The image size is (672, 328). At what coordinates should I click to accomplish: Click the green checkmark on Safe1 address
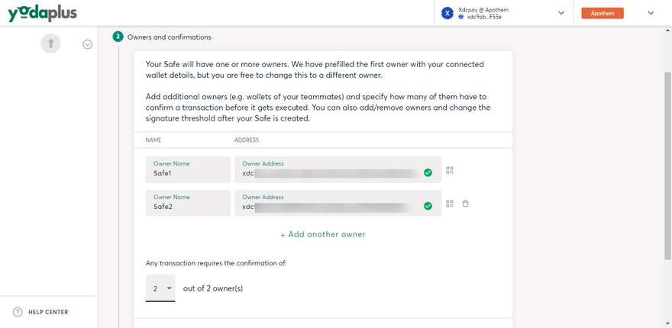tap(428, 172)
